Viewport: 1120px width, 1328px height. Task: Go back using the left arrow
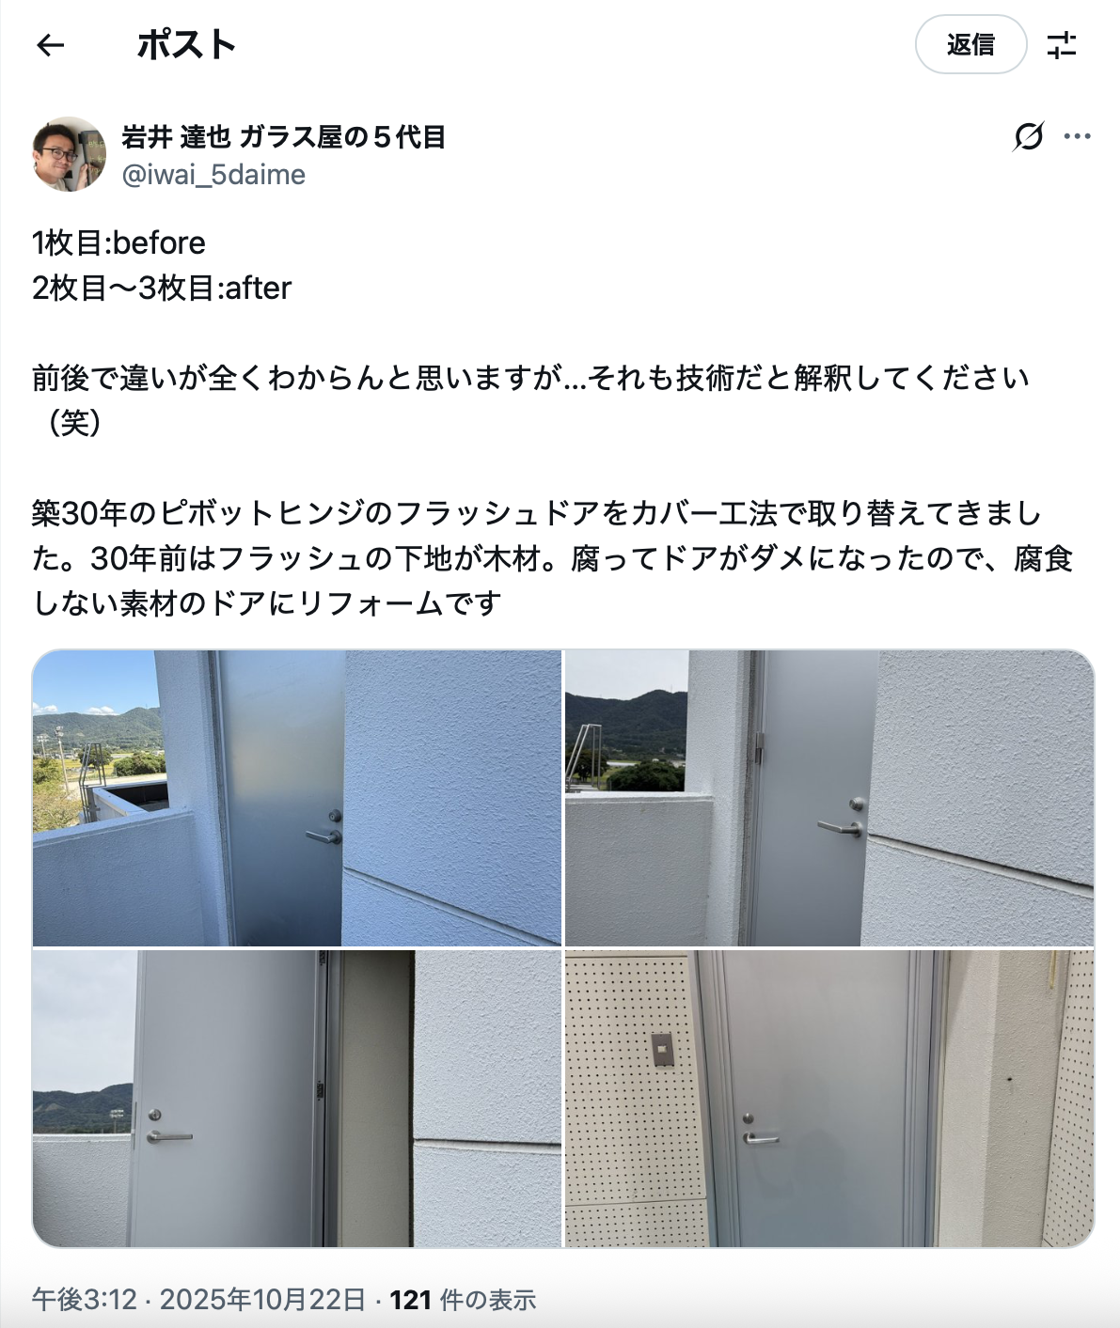[x=50, y=44]
